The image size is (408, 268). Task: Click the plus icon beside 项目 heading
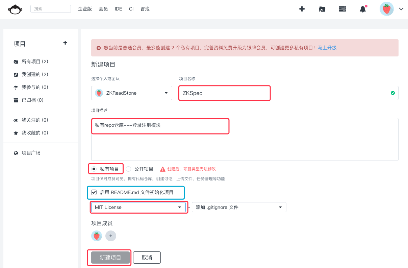click(65, 43)
